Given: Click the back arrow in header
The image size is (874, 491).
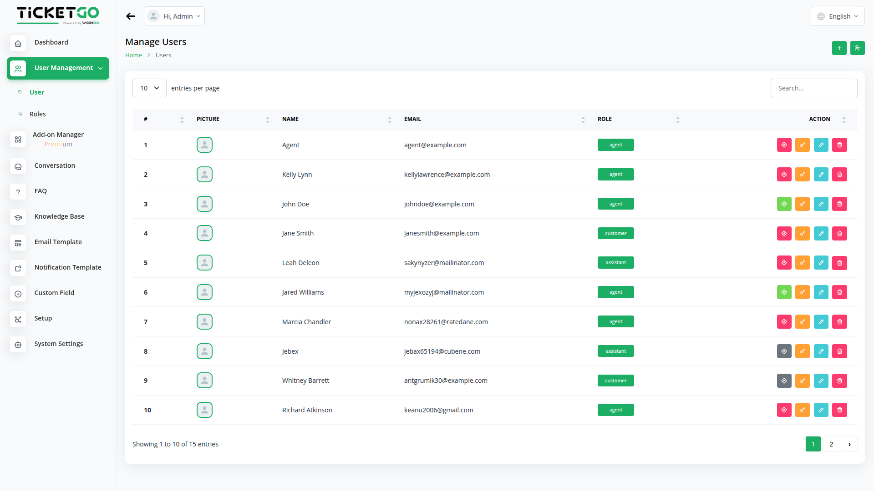Looking at the screenshot, I should pyautogui.click(x=131, y=16).
